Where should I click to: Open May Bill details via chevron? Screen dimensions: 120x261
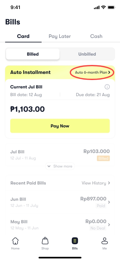pyautogui.click(x=109, y=225)
